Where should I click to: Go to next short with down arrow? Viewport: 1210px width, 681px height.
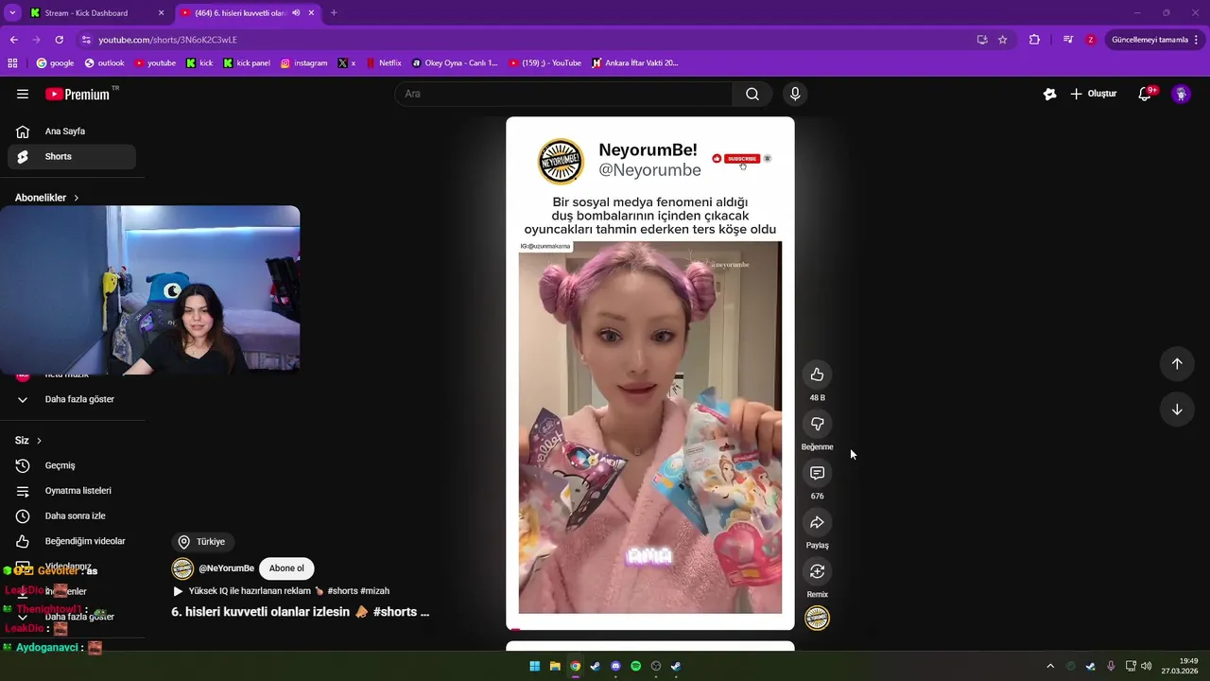pos(1177,410)
